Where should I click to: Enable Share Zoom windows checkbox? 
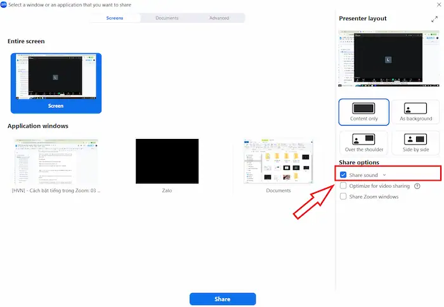tap(343, 197)
